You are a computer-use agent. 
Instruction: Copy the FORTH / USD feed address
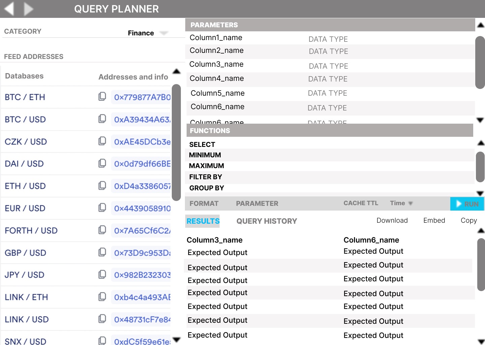(x=102, y=230)
